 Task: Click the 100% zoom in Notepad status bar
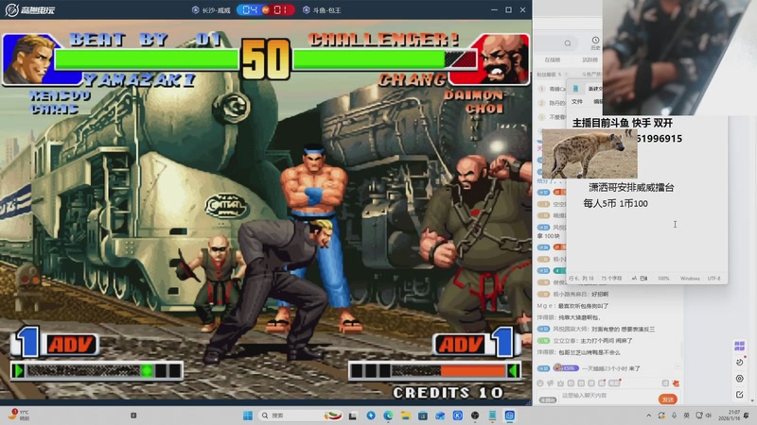coord(663,279)
